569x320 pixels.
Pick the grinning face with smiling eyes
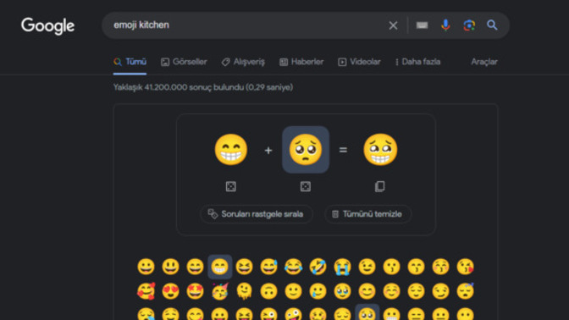pos(195,267)
